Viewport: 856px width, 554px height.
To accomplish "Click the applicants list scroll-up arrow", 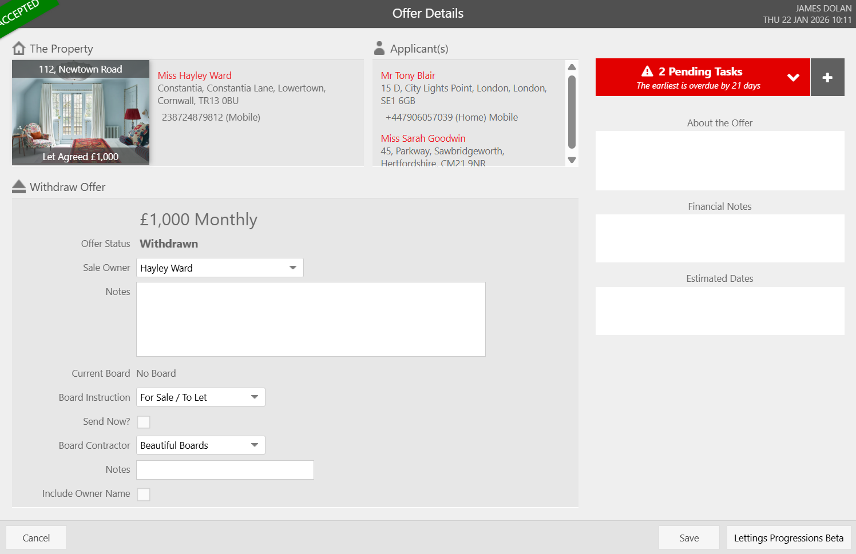I will (572, 67).
